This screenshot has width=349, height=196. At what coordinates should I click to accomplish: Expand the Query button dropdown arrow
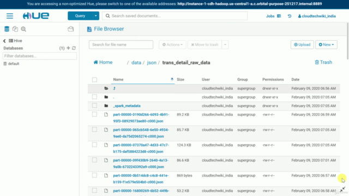[96, 16]
